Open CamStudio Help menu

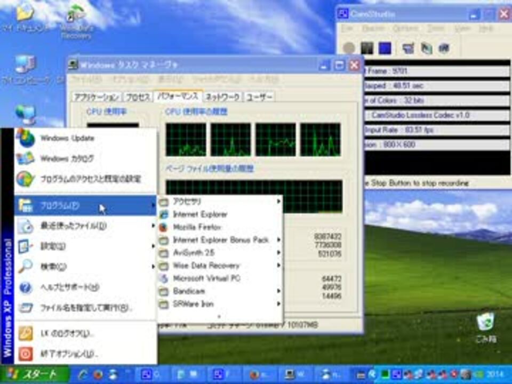point(486,29)
